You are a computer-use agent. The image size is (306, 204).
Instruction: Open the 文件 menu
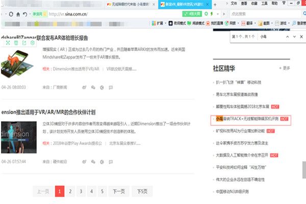tap(235, 4)
